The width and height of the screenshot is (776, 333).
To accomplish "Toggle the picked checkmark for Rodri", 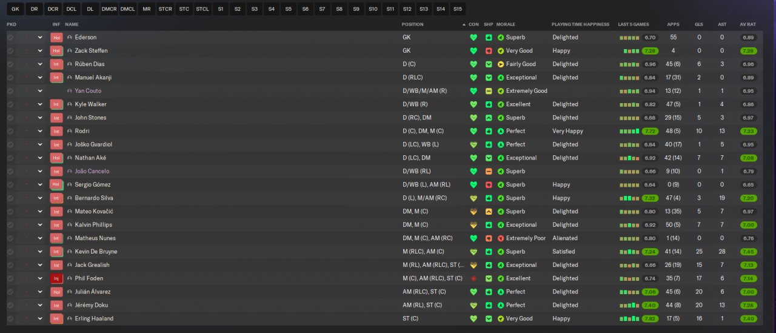I will [x=10, y=131].
